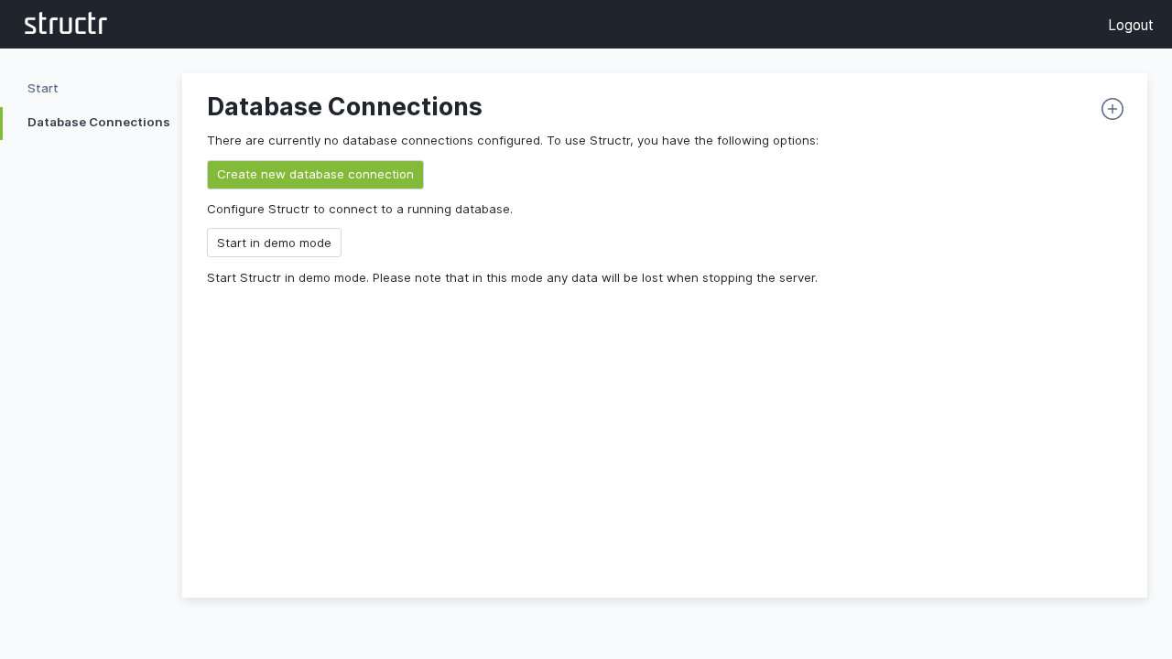Start configuring a database via the green button
Screen dimensions: 1172x659
point(315,174)
